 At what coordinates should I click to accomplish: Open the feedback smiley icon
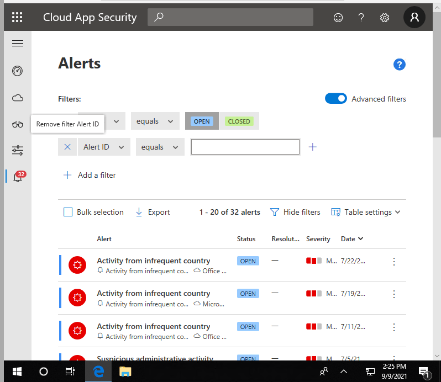click(x=338, y=18)
